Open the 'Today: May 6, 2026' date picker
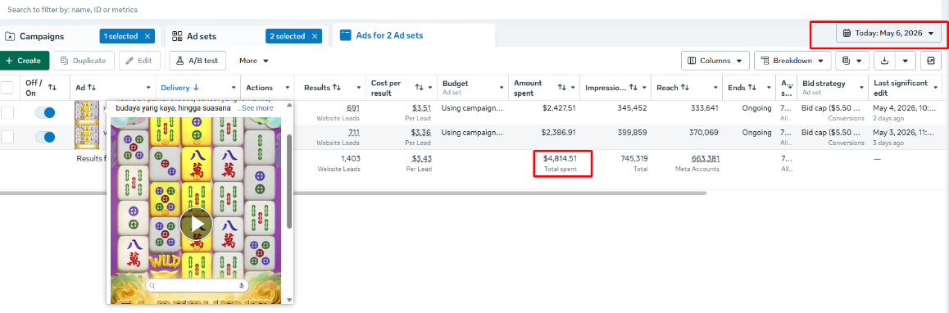Screen dimensions: 949x313 point(888,34)
